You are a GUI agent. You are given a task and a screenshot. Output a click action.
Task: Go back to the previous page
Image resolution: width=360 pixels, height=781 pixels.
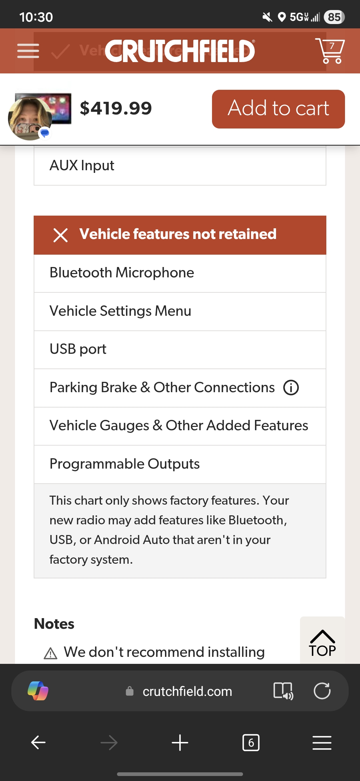[38, 743]
